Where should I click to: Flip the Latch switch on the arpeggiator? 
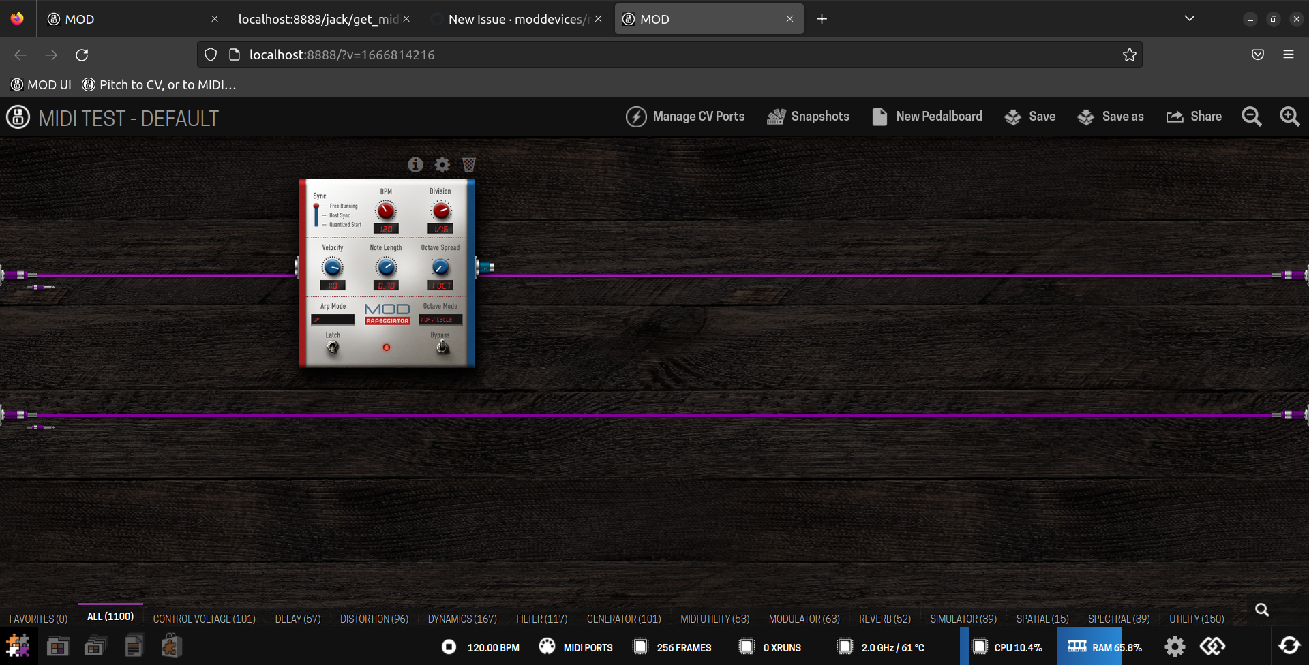(333, 347)
